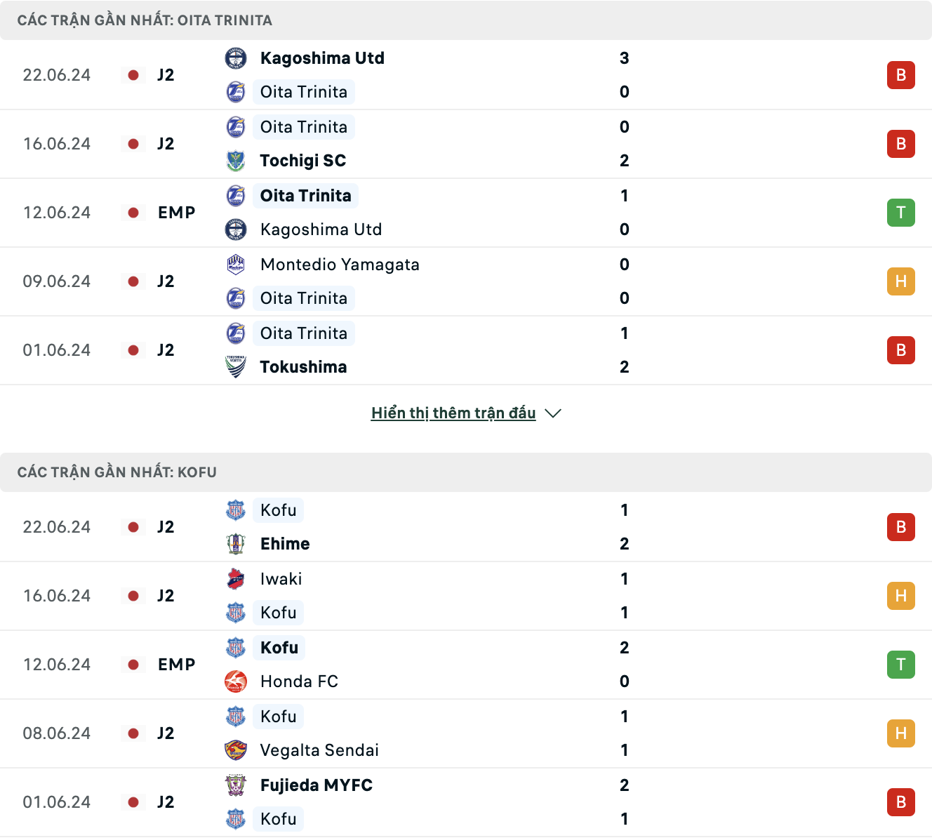Viewport: 932px width, 838px height.
Task: Click the Vegalta Sendai team crest
Action: [236, 750]
